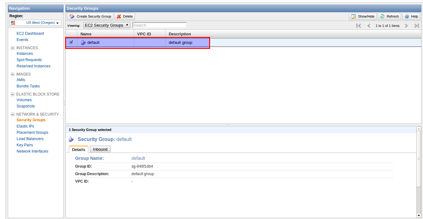Click the details pane scroll up arrow
The image size is (423, 219).
(x=419, y=128)
